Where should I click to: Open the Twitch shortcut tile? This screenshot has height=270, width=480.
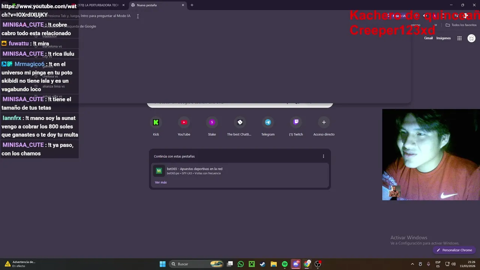click(296, 127)
